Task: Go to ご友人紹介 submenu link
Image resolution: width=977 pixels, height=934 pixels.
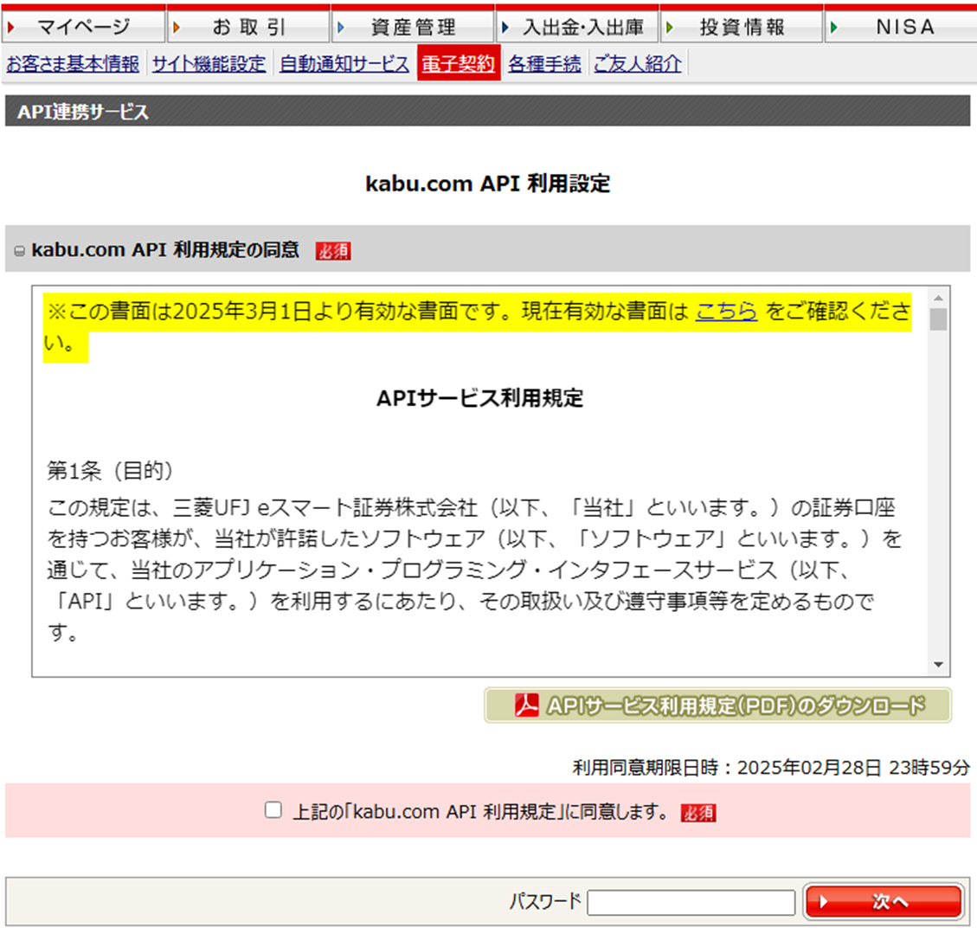Action: point(638,63)
